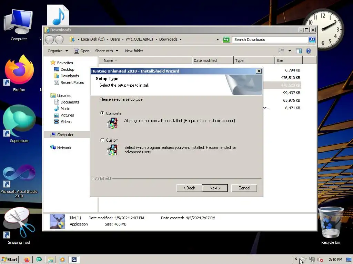Image resolution: width=353 pixels, height=264 pixels.
Task: Click the Explorer forward navigation arrow
Action: [59, 40]
